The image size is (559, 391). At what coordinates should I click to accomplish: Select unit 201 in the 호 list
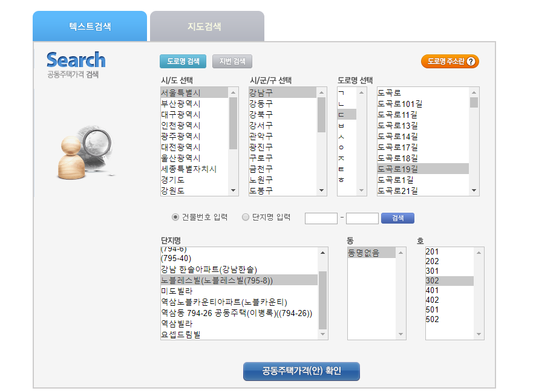click(449, 252)
